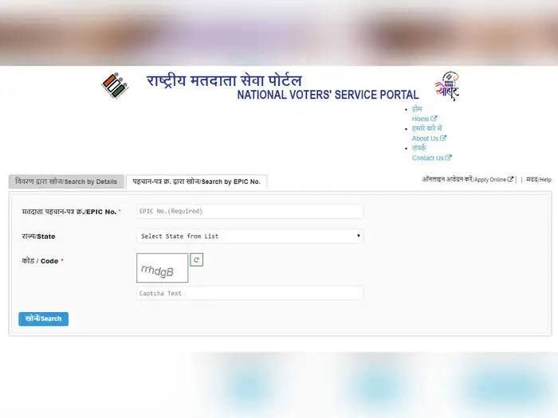Open the Select State from List dropdown
The image size is (558, 418).
pos(250,236)
